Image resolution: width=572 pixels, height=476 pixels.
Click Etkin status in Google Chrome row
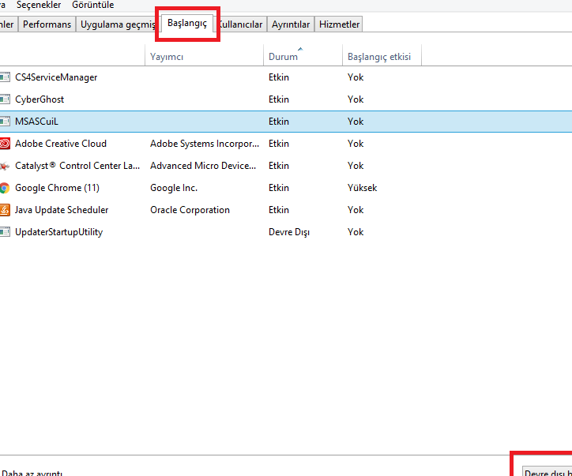point(279,188)
